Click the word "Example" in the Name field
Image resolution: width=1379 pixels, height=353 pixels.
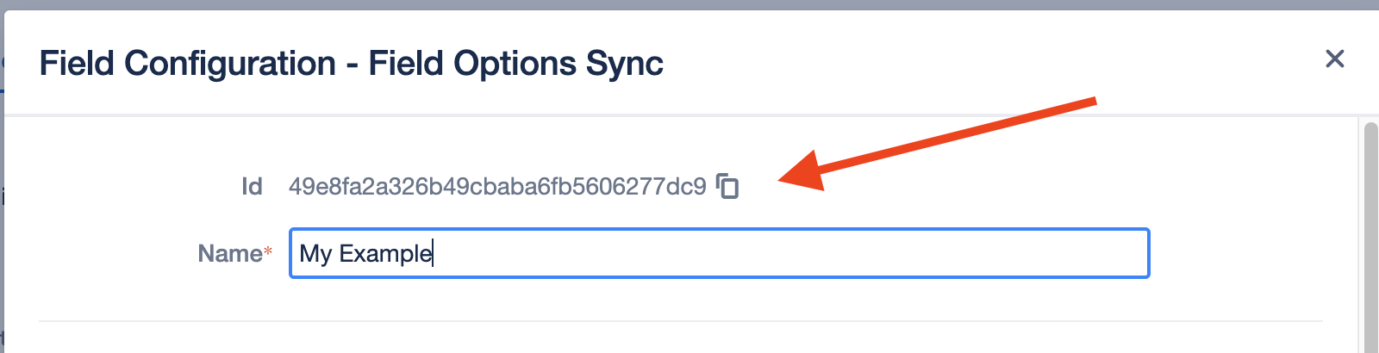pos(384,254)
